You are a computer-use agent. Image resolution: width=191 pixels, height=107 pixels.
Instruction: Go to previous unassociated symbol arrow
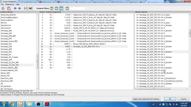click(x=15, y=8)
